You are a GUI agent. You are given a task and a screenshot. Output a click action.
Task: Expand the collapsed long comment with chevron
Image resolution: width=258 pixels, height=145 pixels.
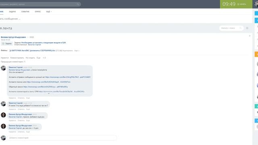click(x=49, y=93)
